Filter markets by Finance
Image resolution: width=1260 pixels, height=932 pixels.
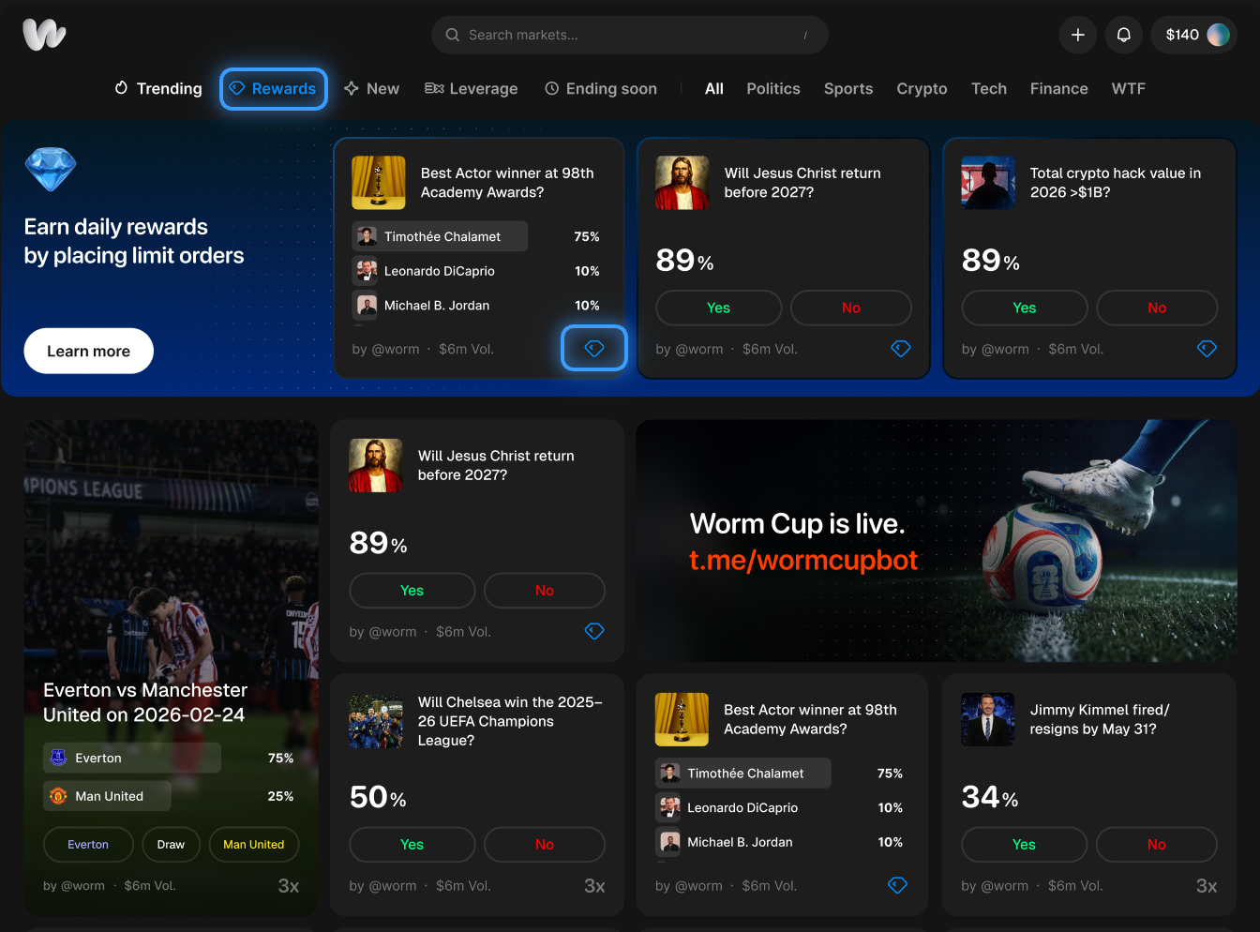click(x=1059, y=88)
